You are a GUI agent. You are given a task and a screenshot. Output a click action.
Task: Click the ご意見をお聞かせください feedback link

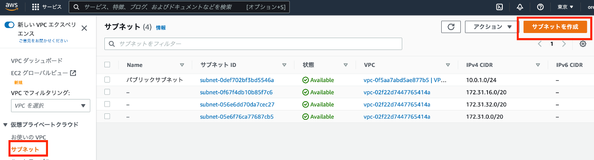43,41
